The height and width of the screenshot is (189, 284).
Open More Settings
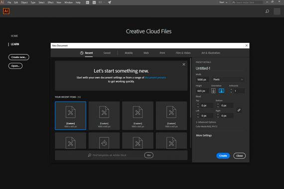pos(204,135)
